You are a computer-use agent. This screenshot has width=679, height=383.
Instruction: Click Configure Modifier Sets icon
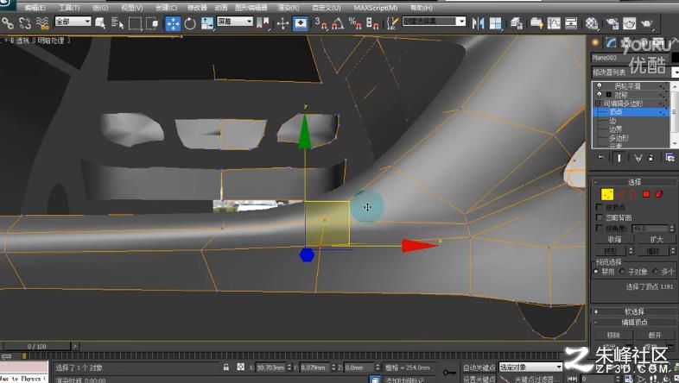point(669,158)
